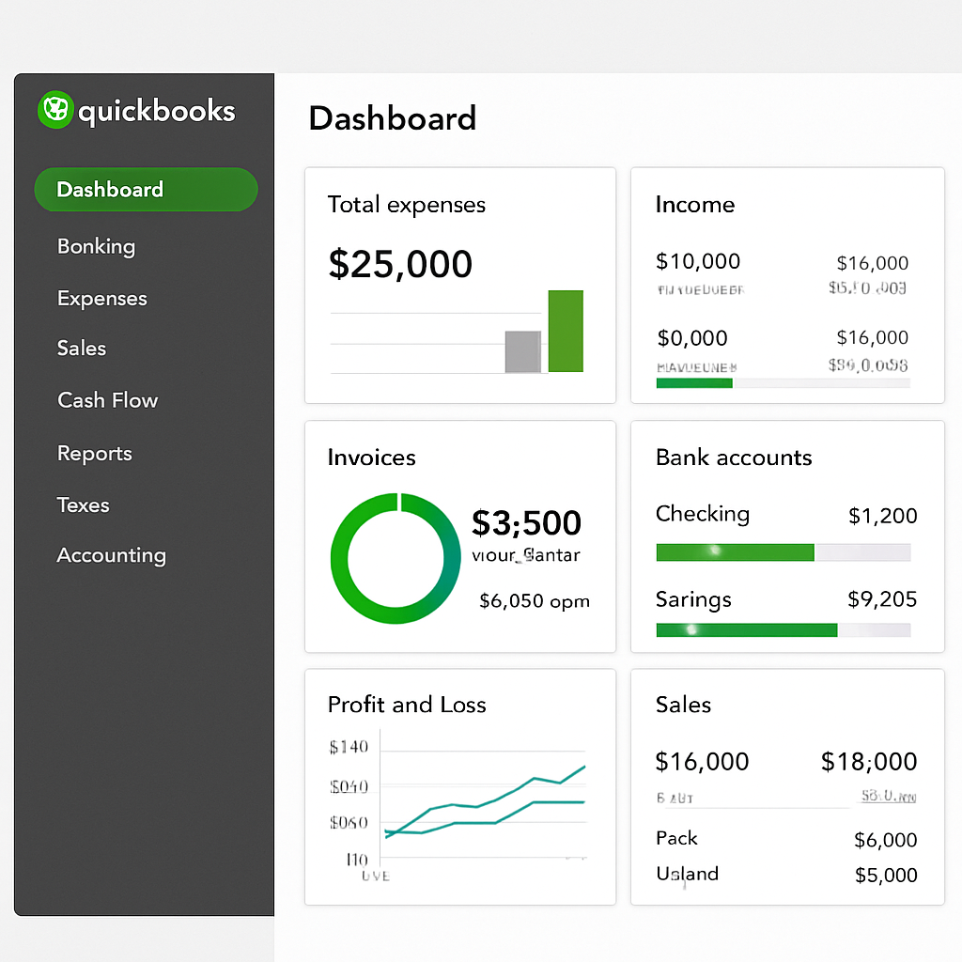Click the $5,000 Usland value
This screenshot has height=962, width=962.
887,875
